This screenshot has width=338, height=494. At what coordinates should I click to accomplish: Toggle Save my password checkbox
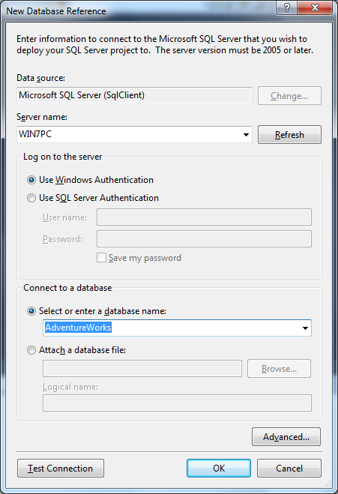[101, 258]
